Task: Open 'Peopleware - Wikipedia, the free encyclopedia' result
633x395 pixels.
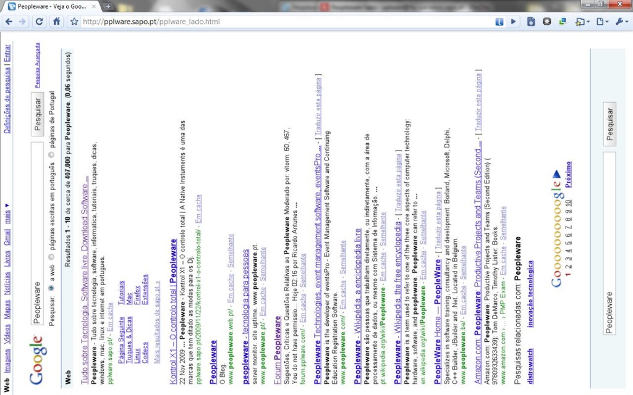Action: [397, 301]
